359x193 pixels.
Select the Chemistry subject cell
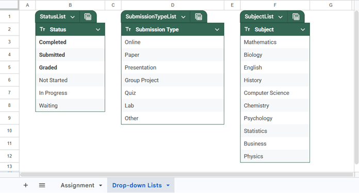click(275, 106)
